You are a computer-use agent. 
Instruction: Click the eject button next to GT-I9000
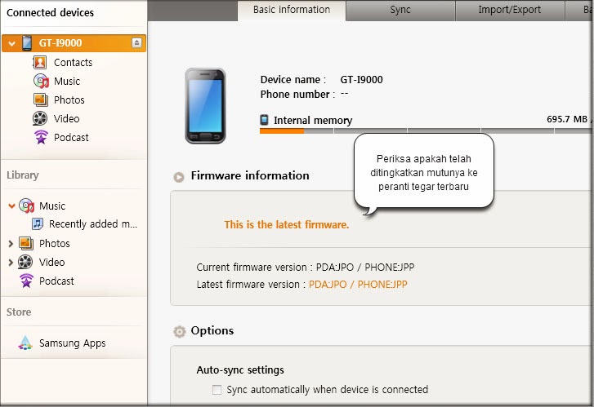tap(136, 42)
